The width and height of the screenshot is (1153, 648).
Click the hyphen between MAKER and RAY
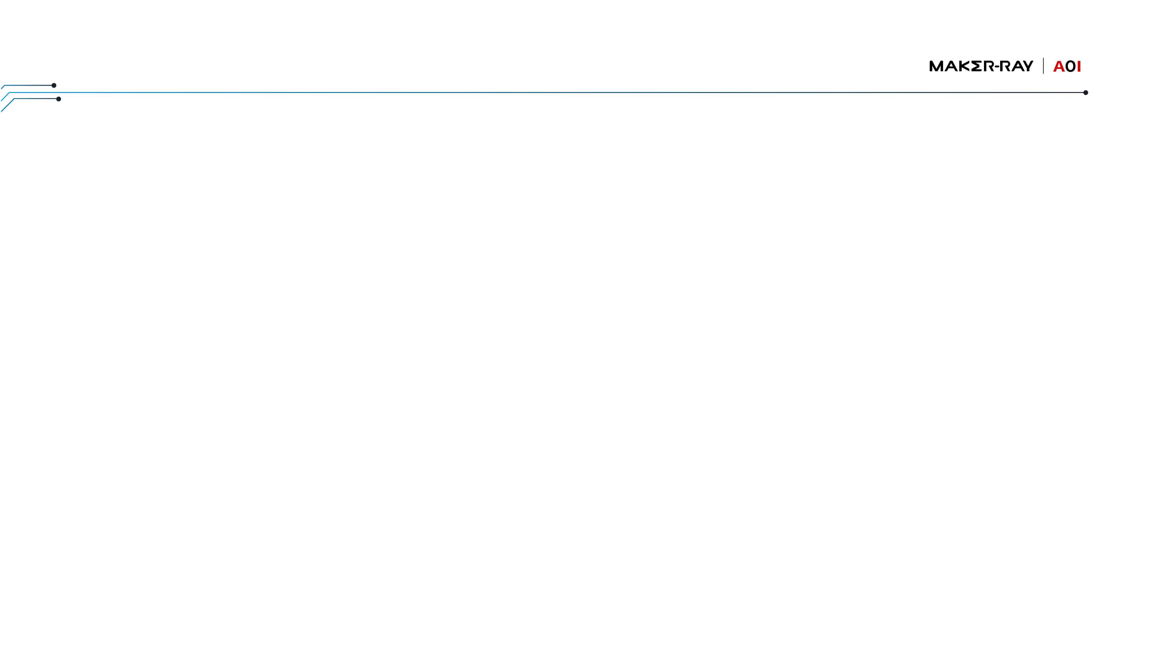click(x=997, y=67)
